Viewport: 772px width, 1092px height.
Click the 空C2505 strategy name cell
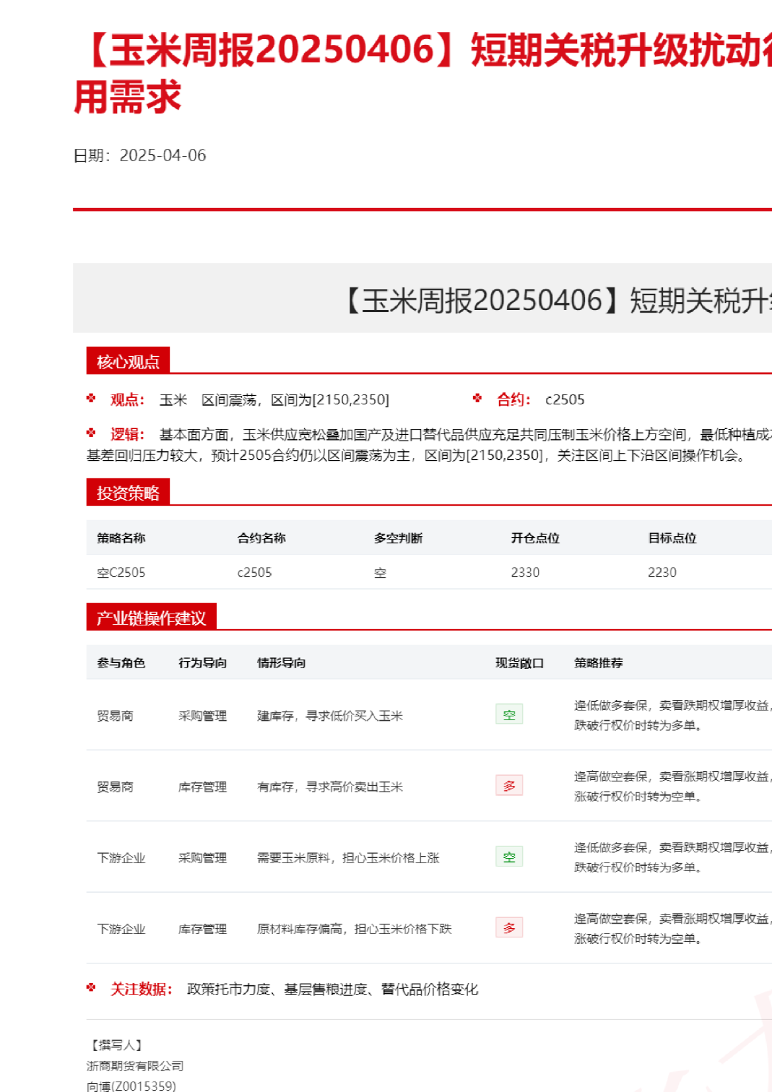[122, 573]
